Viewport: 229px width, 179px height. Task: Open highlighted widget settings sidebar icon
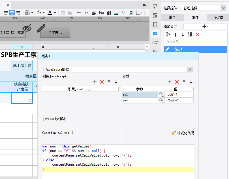[x=155, y=34]
